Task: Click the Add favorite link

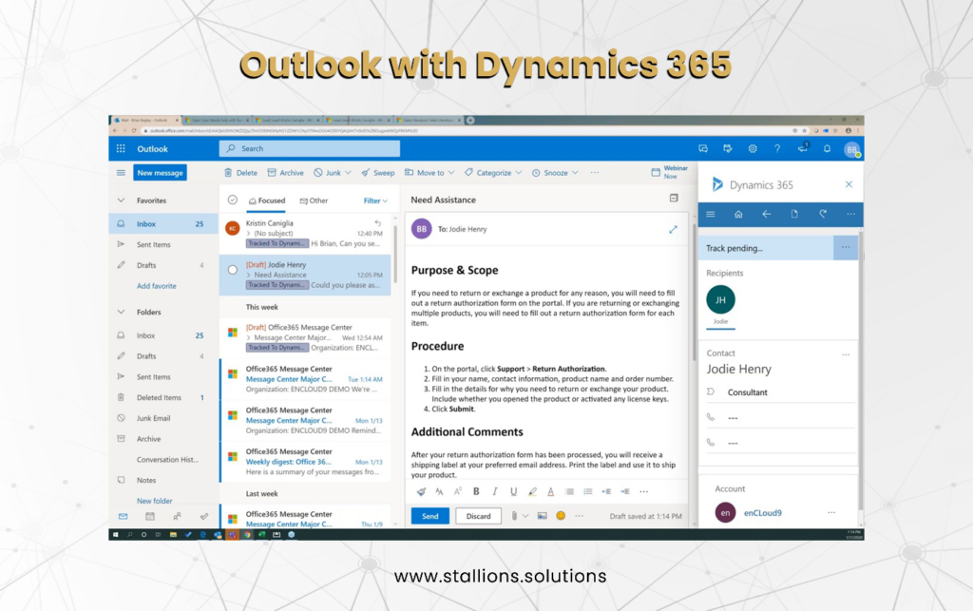Action: click(x=157, y=286)
